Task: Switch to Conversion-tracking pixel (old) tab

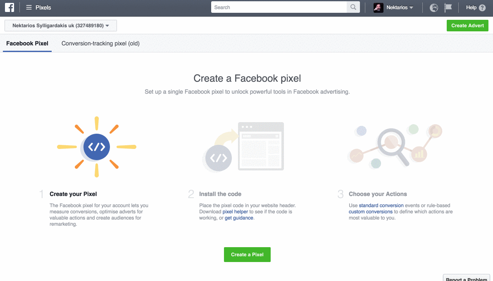Action: pyautogui.click(x=100, y=43)
